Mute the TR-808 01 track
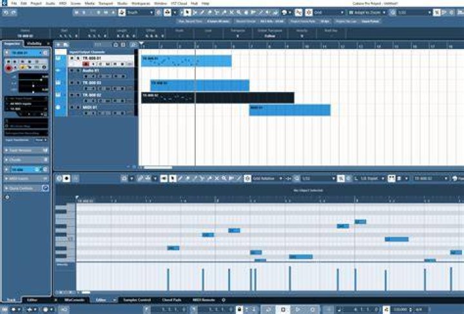Image resolution: width=464 pixels, height=314 pixels. click(72, 58)
